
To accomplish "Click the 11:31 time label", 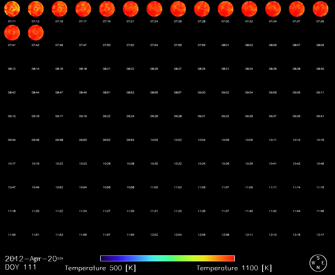I will click(x=154, y=211).
